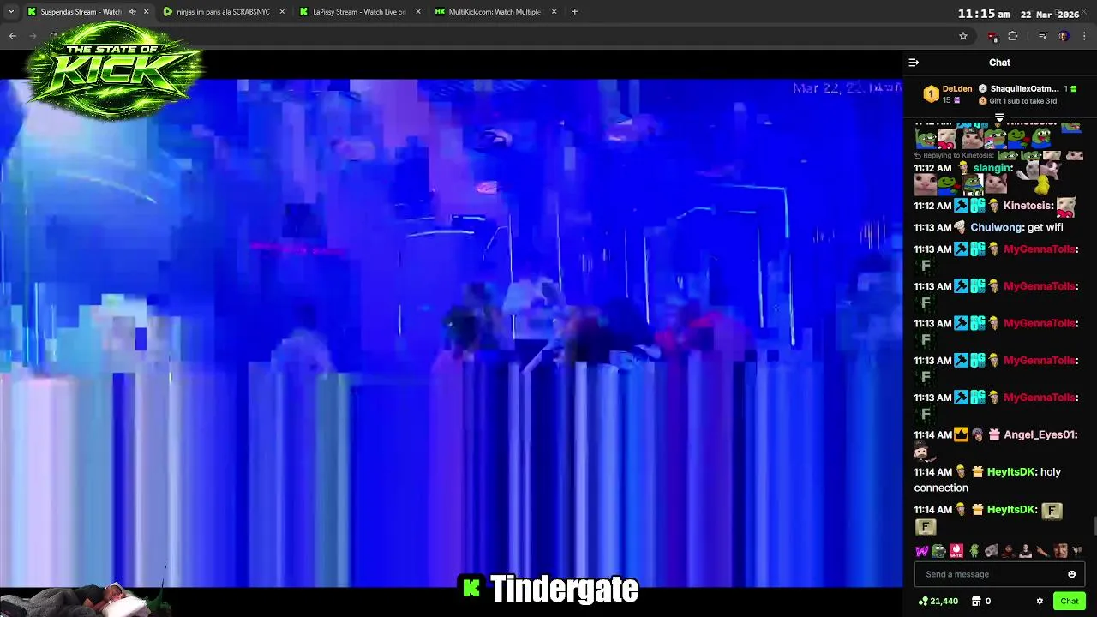The image size is (1097, 617).
Task: Open the media control toolbar icon
Action: (1043, 36)
